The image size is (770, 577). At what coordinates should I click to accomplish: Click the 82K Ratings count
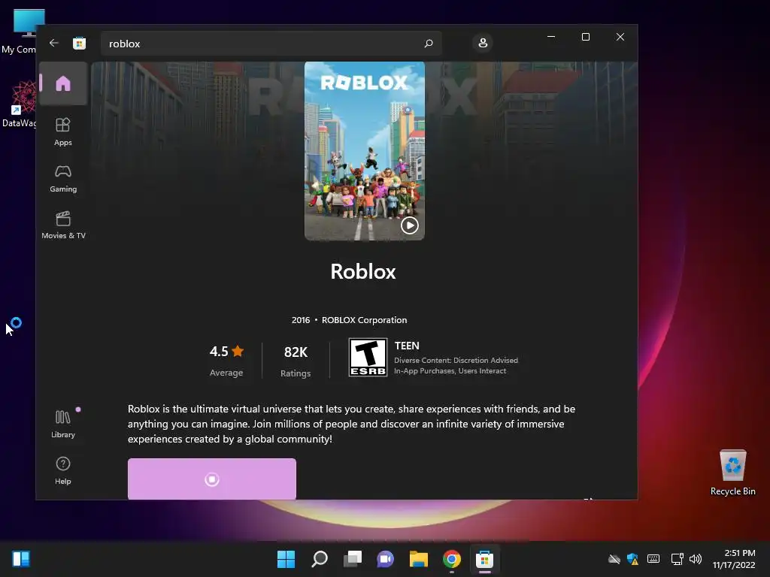[x=296, y=361]
